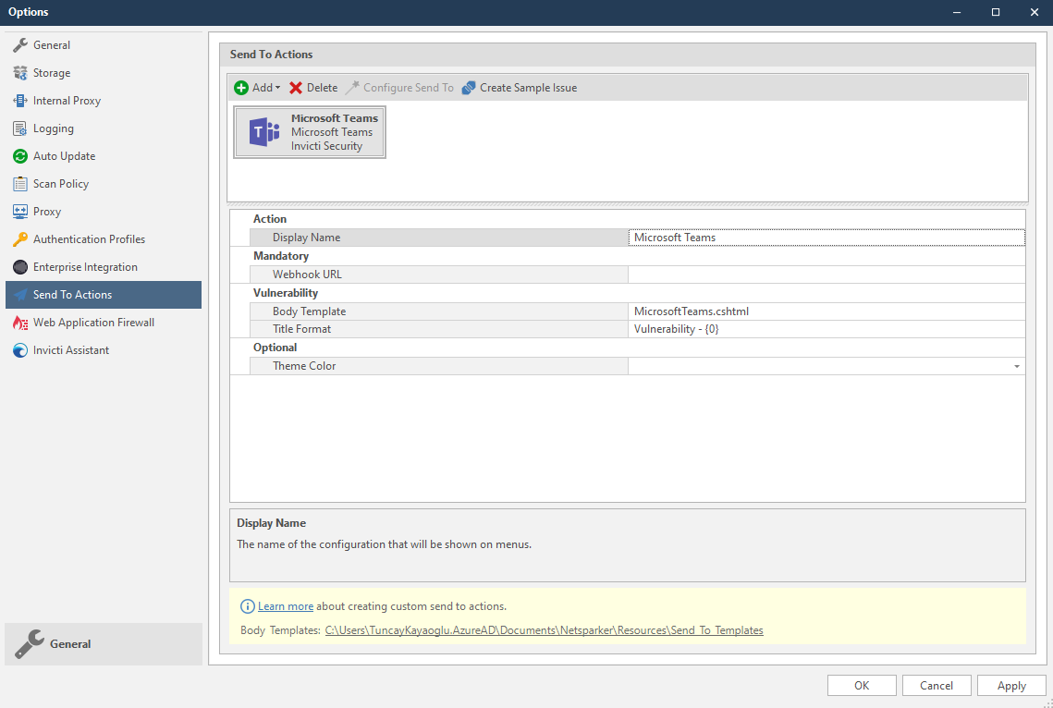Select the Invicti Assistant icon
Image resolution: width=1053 pixels, height=708 pixels.
coord(19,349)
